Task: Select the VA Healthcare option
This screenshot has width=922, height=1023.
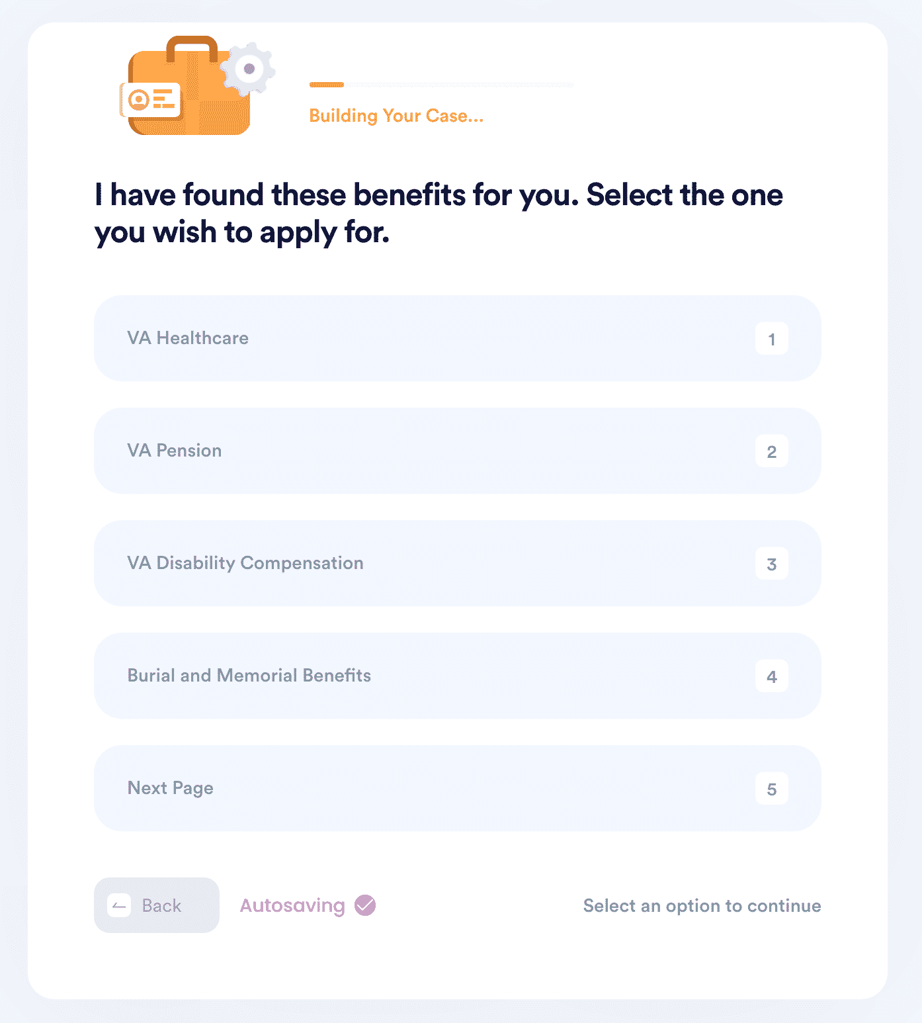Action: pyautogui.click(x=458, y=338)
